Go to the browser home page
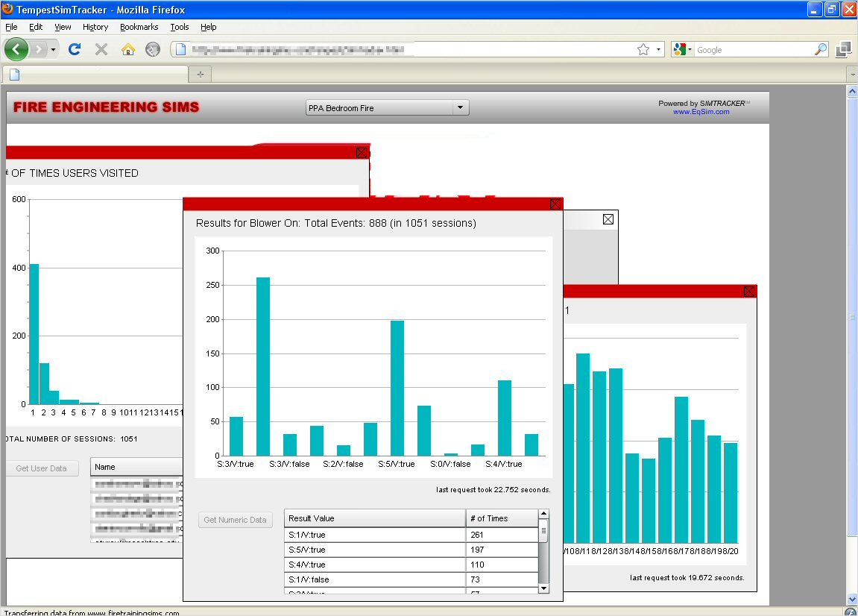858x616 pixels. pos(127,49)
